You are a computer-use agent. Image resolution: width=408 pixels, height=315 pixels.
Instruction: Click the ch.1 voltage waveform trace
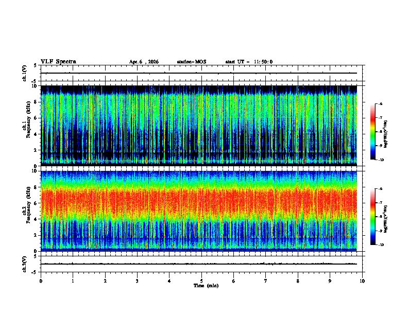[199, 73]
